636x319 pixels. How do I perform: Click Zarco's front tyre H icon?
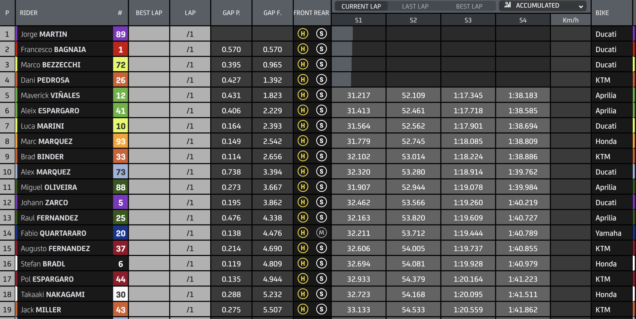click(303, 202)
